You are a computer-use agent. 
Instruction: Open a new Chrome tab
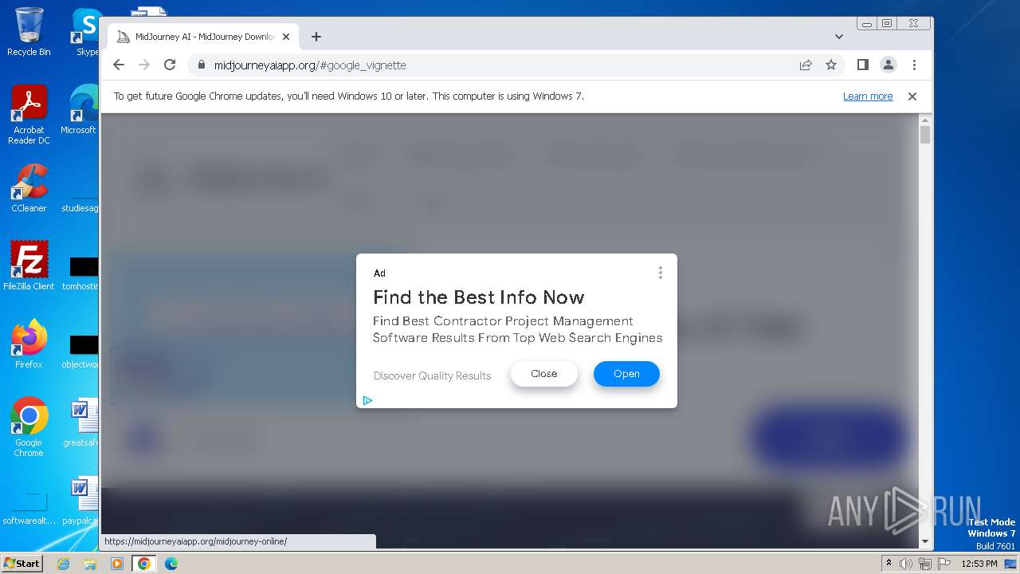(316, 37)
